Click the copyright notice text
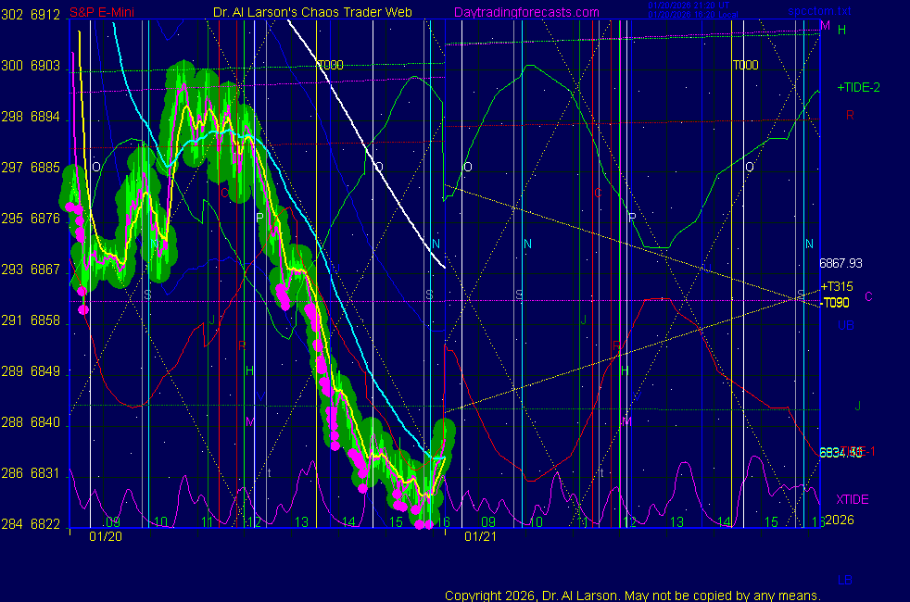 click(633, 596)
